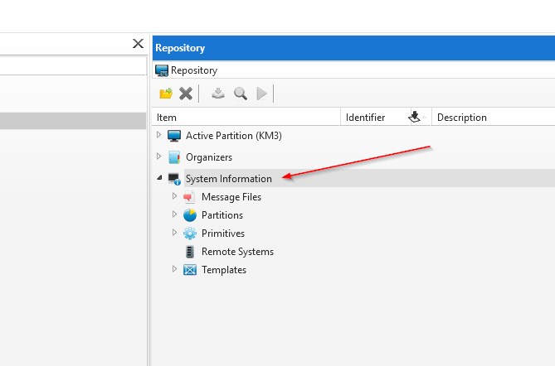Select the Templates tree item
Viewport: 555px width, 366px height.
click(224, 270)
